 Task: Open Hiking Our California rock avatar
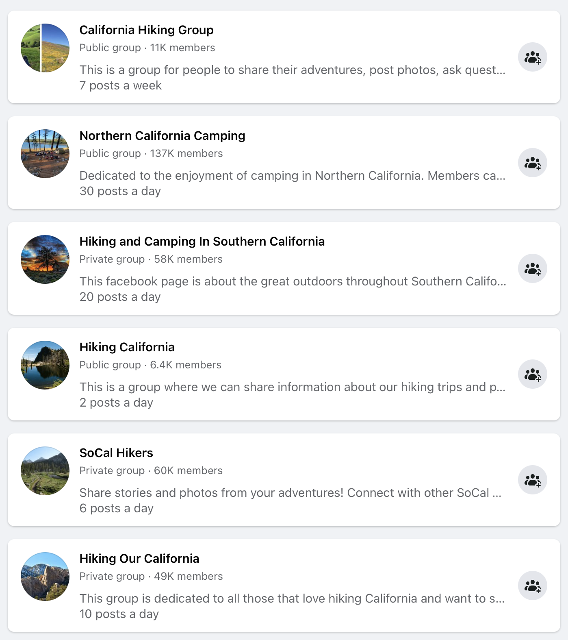click(45, 577)
